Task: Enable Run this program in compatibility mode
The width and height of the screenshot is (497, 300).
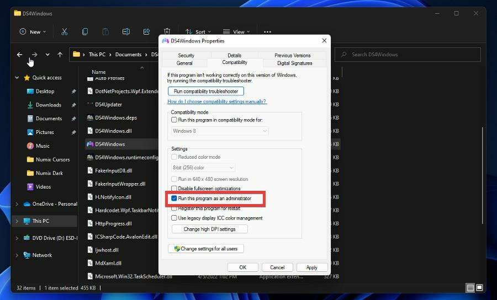Action: (175, 120)
